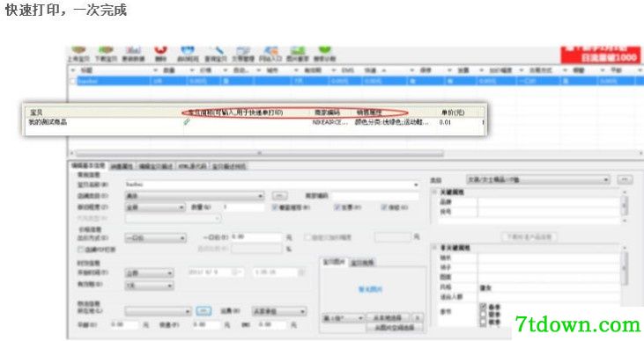
Task: Click the image-move (图片搬家) toolbar icon
Action: pos(298,51)
